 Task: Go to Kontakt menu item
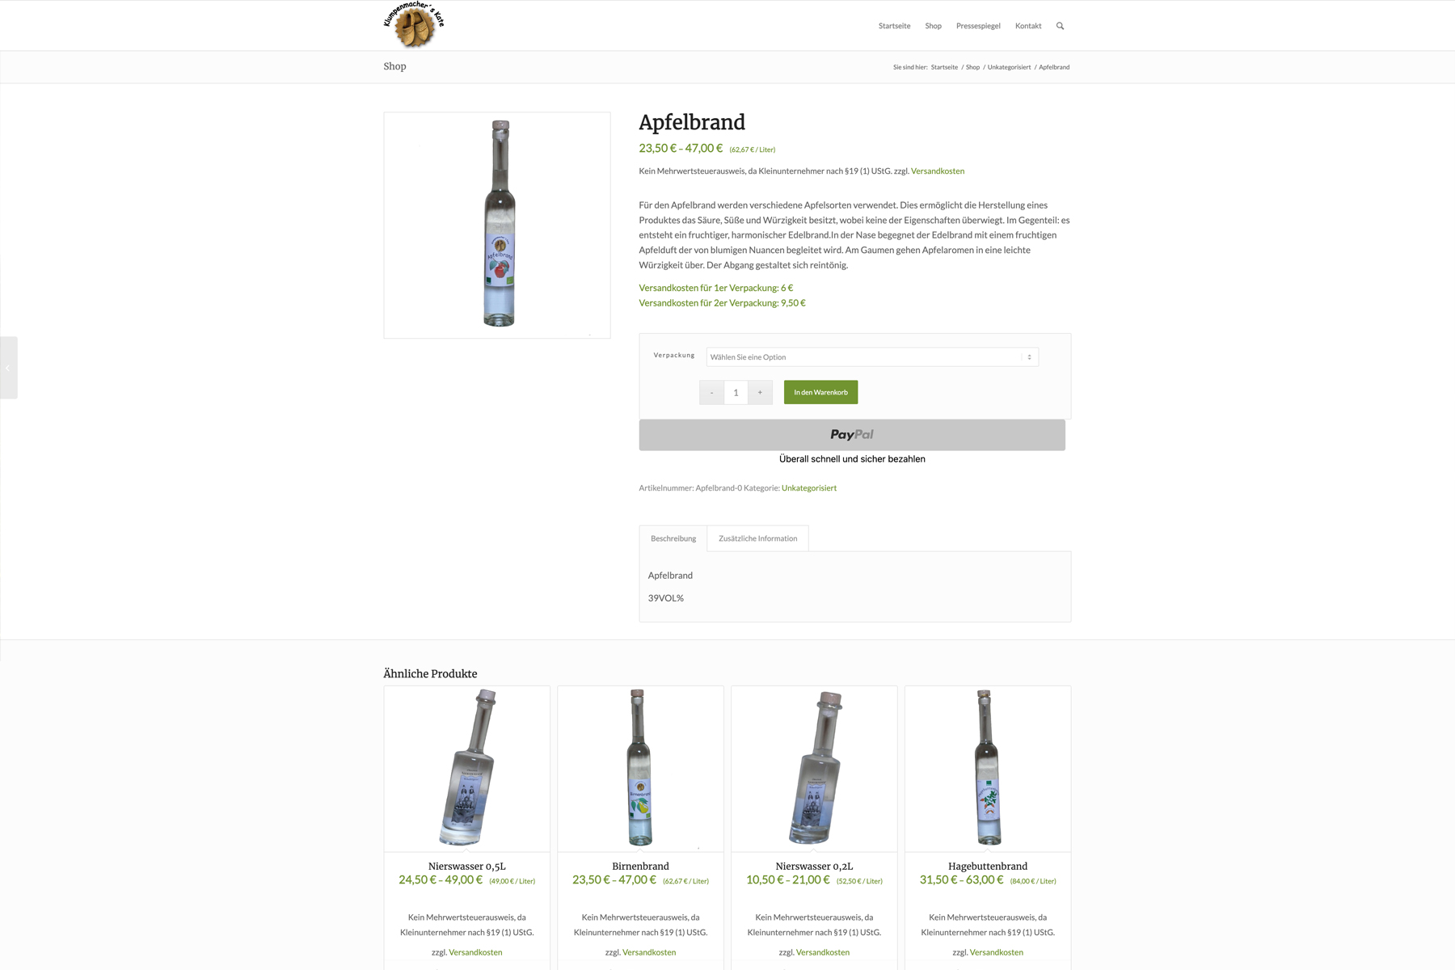(x=1028, y=26)
